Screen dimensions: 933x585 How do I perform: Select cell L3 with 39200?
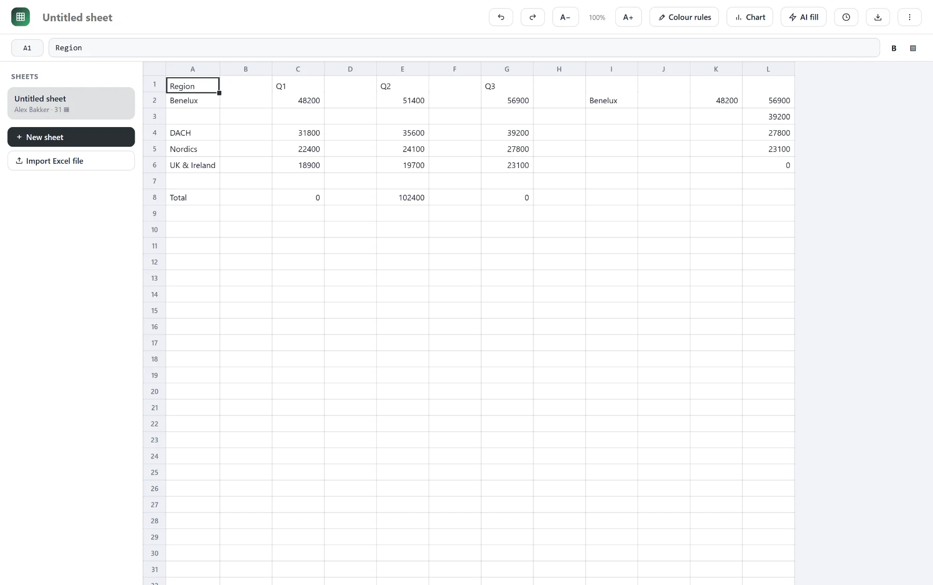(x=768, y=116)
